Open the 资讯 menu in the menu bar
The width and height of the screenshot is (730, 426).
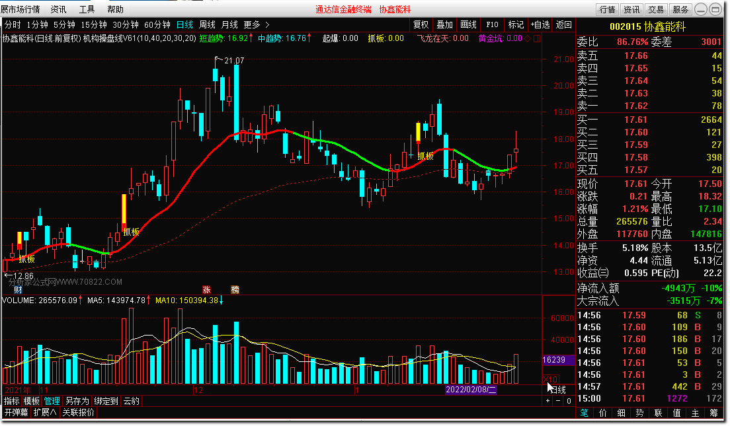59,9
